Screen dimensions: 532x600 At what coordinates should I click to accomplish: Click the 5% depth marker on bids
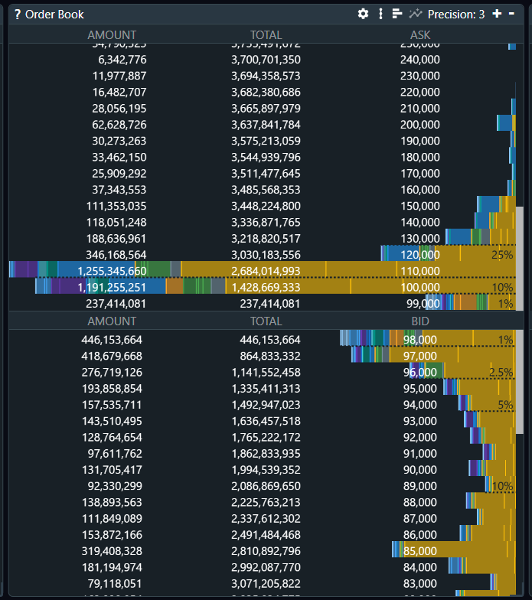[x=505, y=405]
